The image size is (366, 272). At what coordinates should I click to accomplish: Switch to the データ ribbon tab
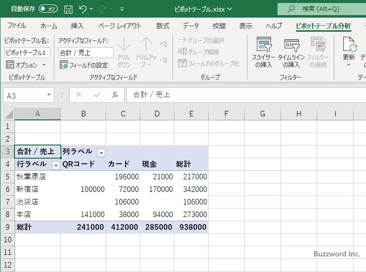(191, 26)
